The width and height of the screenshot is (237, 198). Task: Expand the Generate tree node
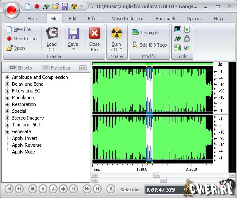[x=7, y=132]
